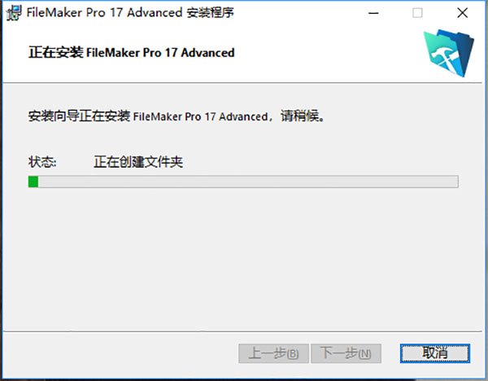Click the FileMaker Pro folder-and-hammer logo
Image resolution: width=488 pixels, height=381 pixels.
tap(448, 53)
